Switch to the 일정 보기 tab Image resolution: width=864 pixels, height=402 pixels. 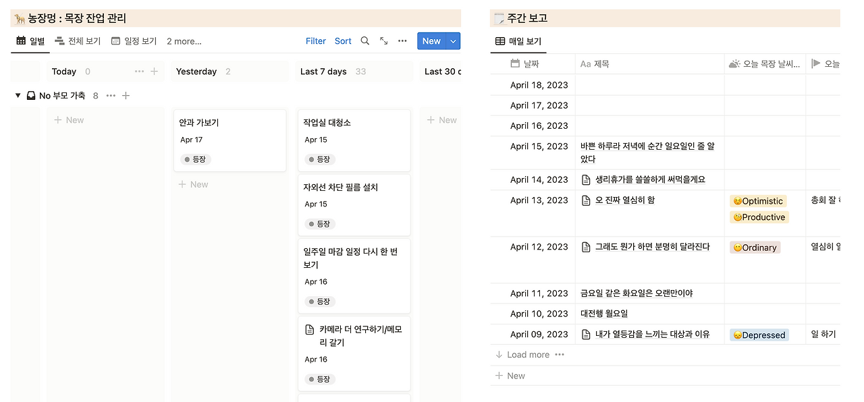pyautogui.click(x=134, y=40)
